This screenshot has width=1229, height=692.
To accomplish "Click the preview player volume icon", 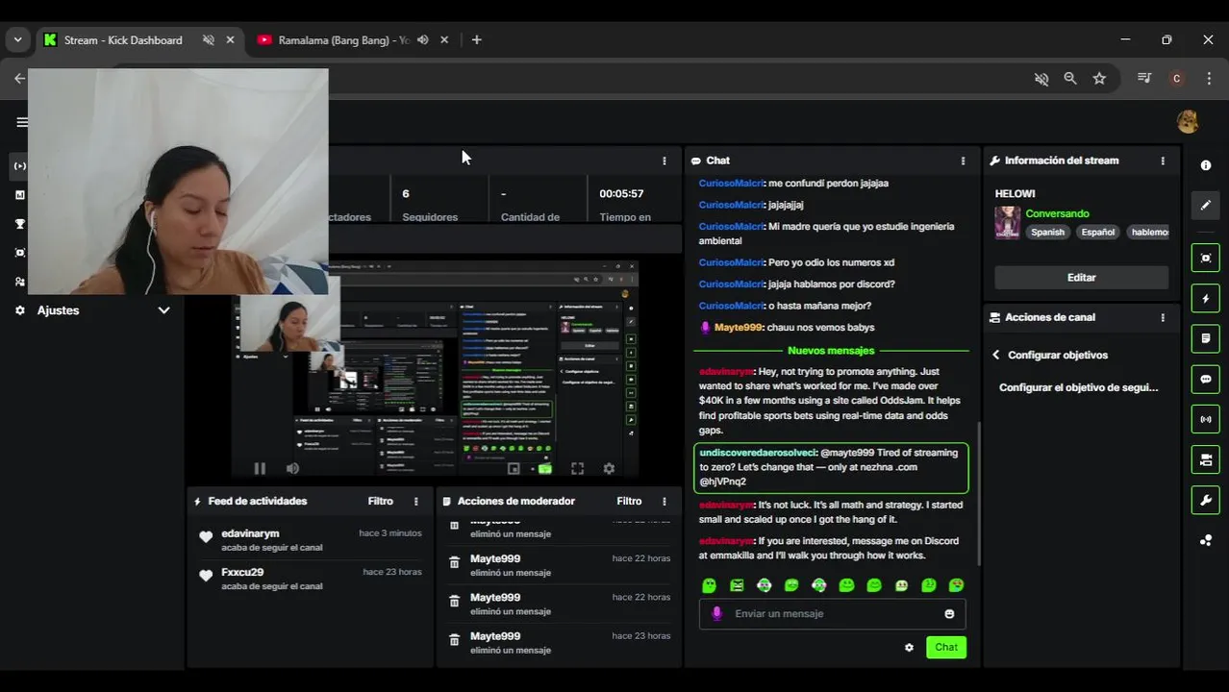I will tap(292, 468).
